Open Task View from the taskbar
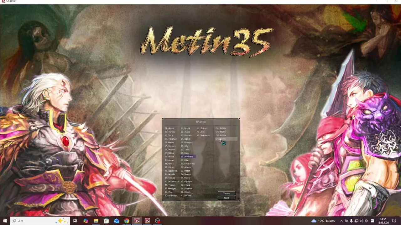Image resolution: width=401 pixels, height=225 pixels. [75, 221]
